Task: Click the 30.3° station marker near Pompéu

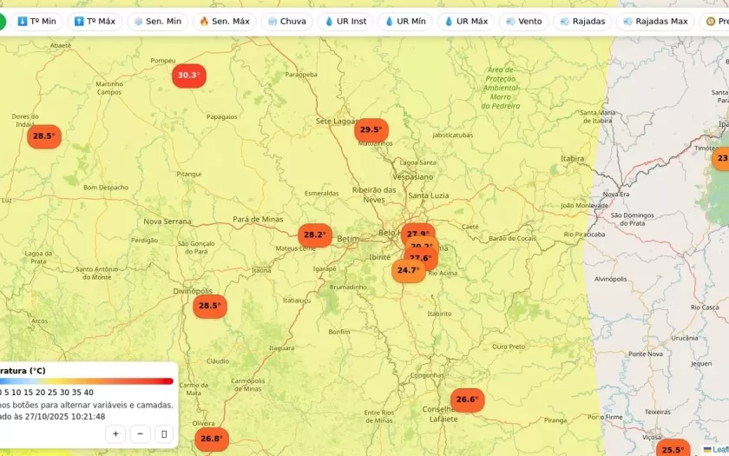Action: pos(189,76)
